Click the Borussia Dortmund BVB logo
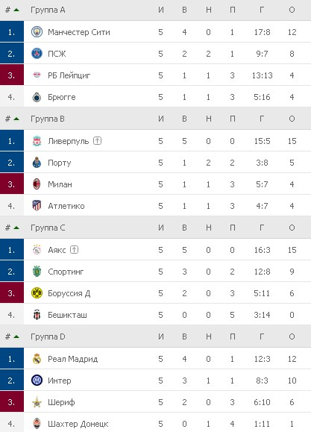The height and width of the screenshot is (432, 311). [x=37, y=293]
